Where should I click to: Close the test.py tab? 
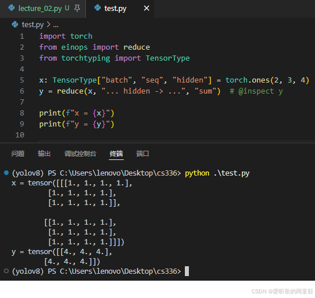coord(147,9)
